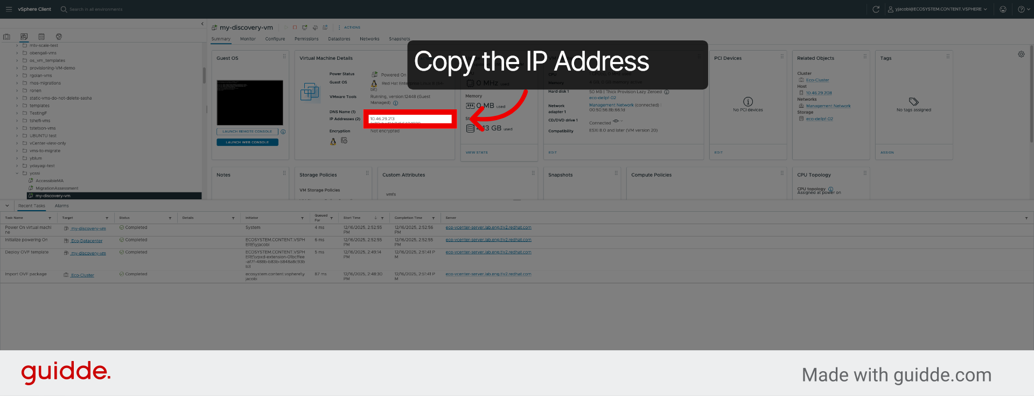
Task: Collapse the yossi folder
Action: click(x=17, y=173)
